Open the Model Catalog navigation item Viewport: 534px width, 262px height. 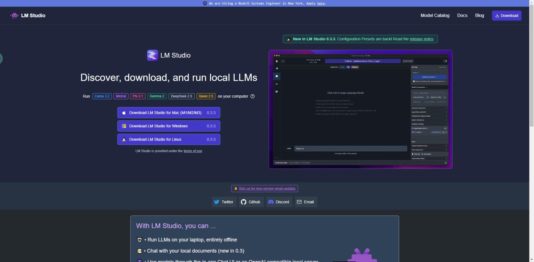pos(435,15)
